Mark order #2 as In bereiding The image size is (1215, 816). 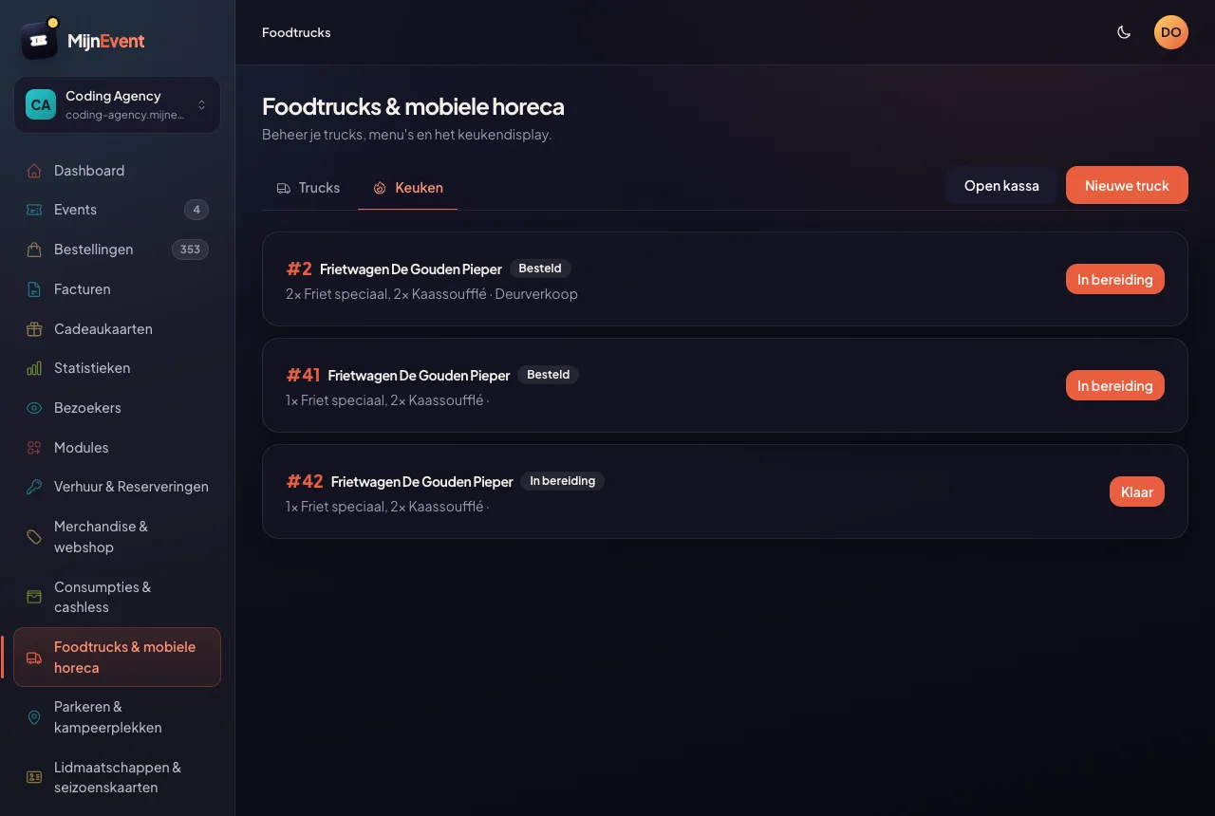1114,279
